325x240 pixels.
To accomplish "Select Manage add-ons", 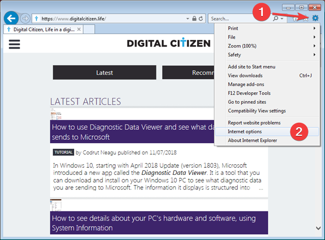I will pos(267,84).
